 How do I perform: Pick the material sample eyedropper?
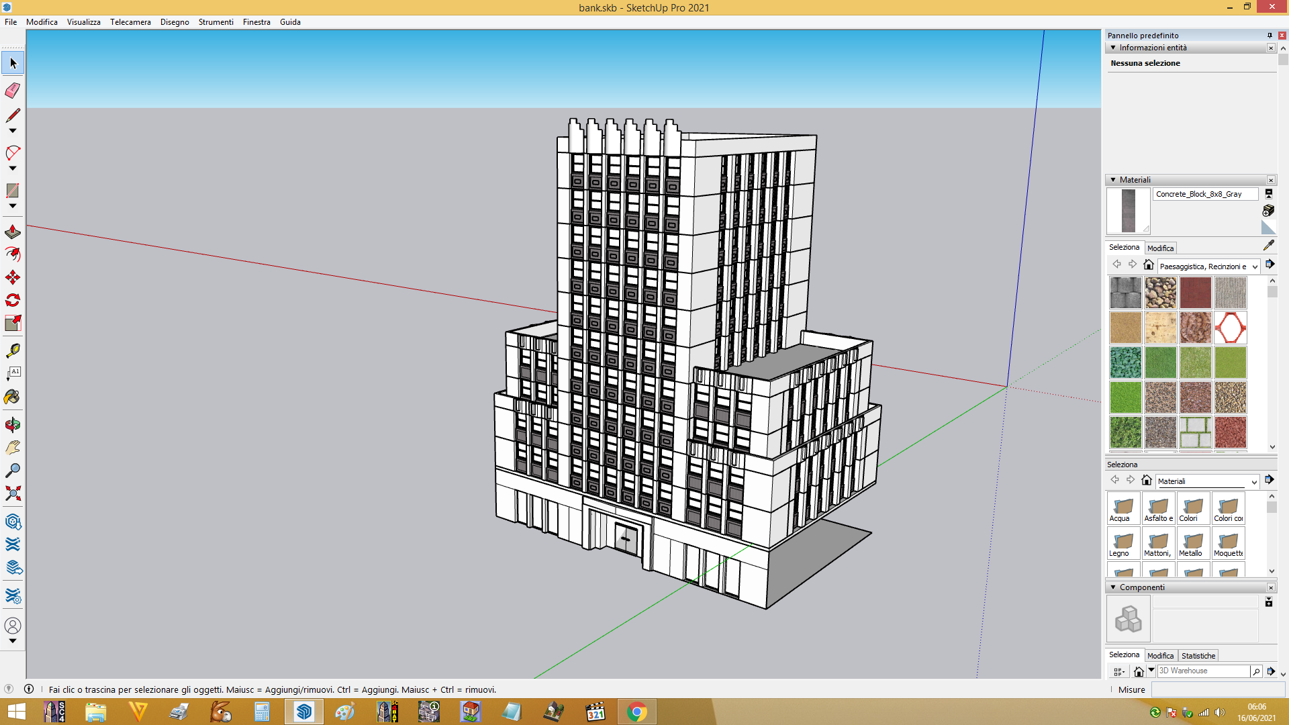1268,246
